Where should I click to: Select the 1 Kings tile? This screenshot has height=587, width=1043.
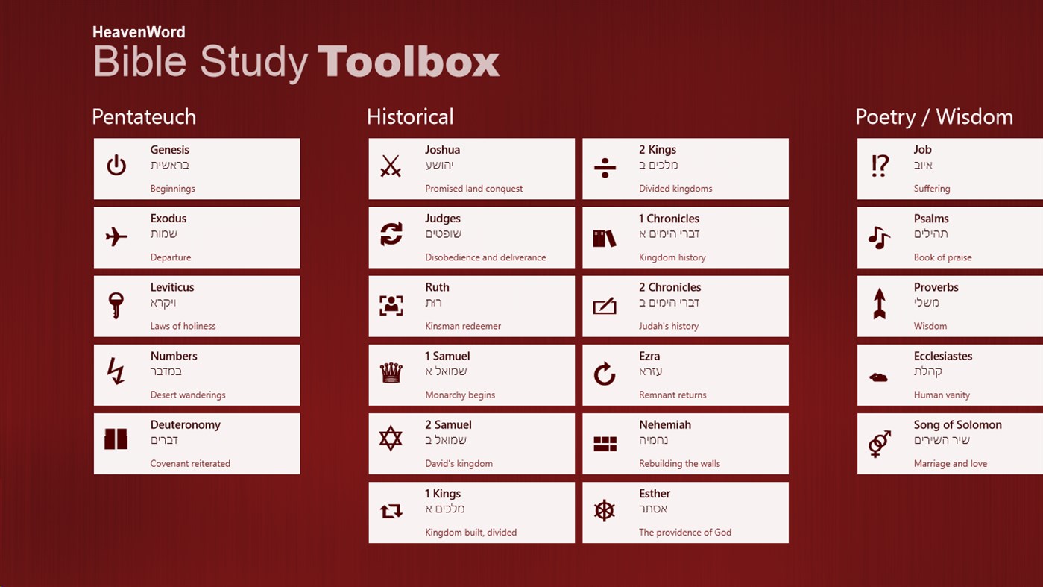[x=471, y=512]
